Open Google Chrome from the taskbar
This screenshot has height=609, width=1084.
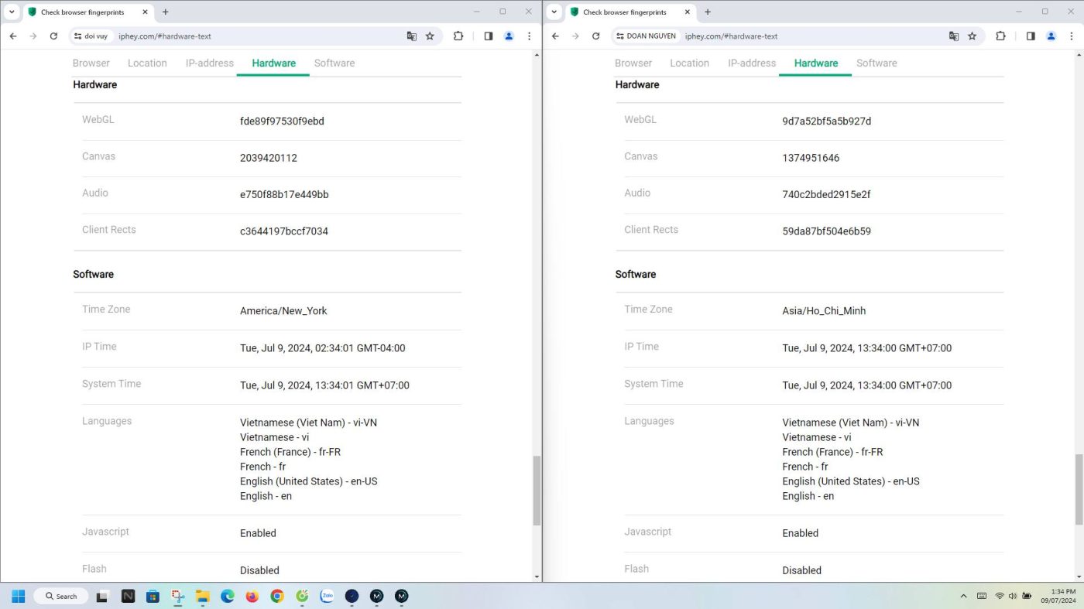(x=276, y=596)
